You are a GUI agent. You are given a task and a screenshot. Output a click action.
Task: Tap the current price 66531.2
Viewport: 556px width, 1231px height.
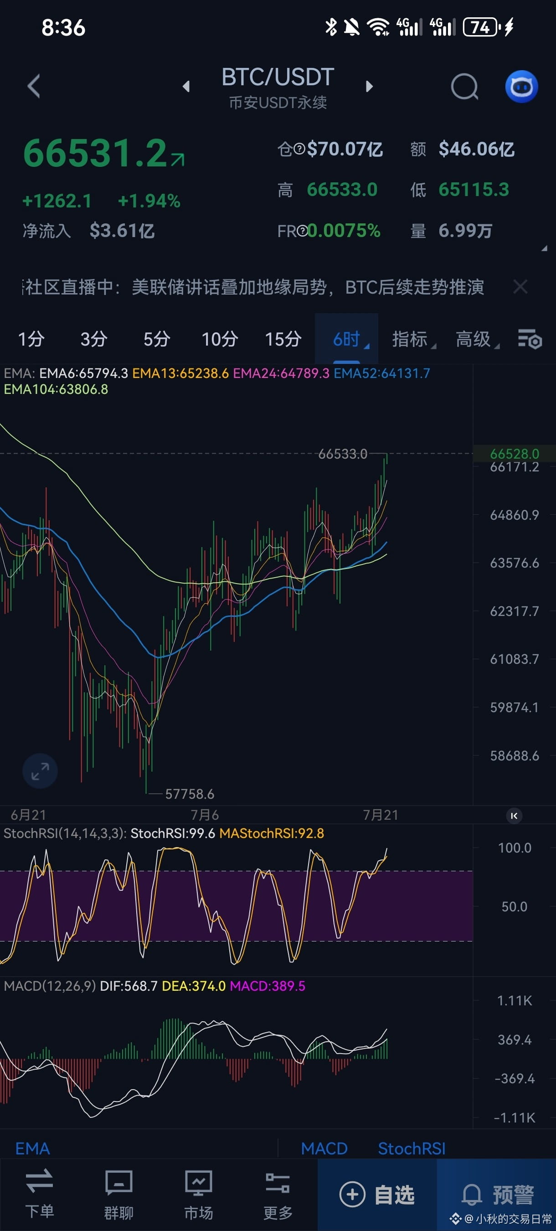tap(95, 153)
